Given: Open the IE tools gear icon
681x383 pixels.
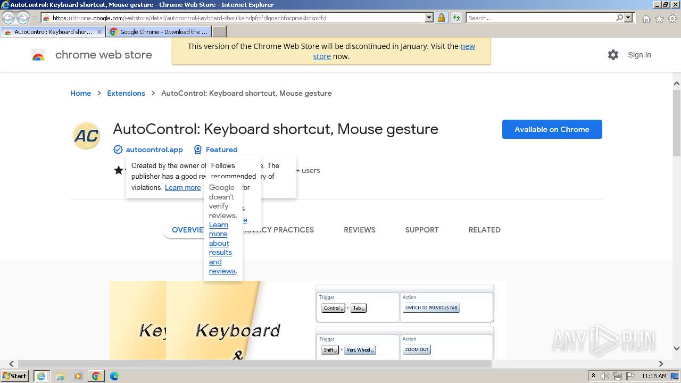Looking at the screenshot, I should pos(672,19).
